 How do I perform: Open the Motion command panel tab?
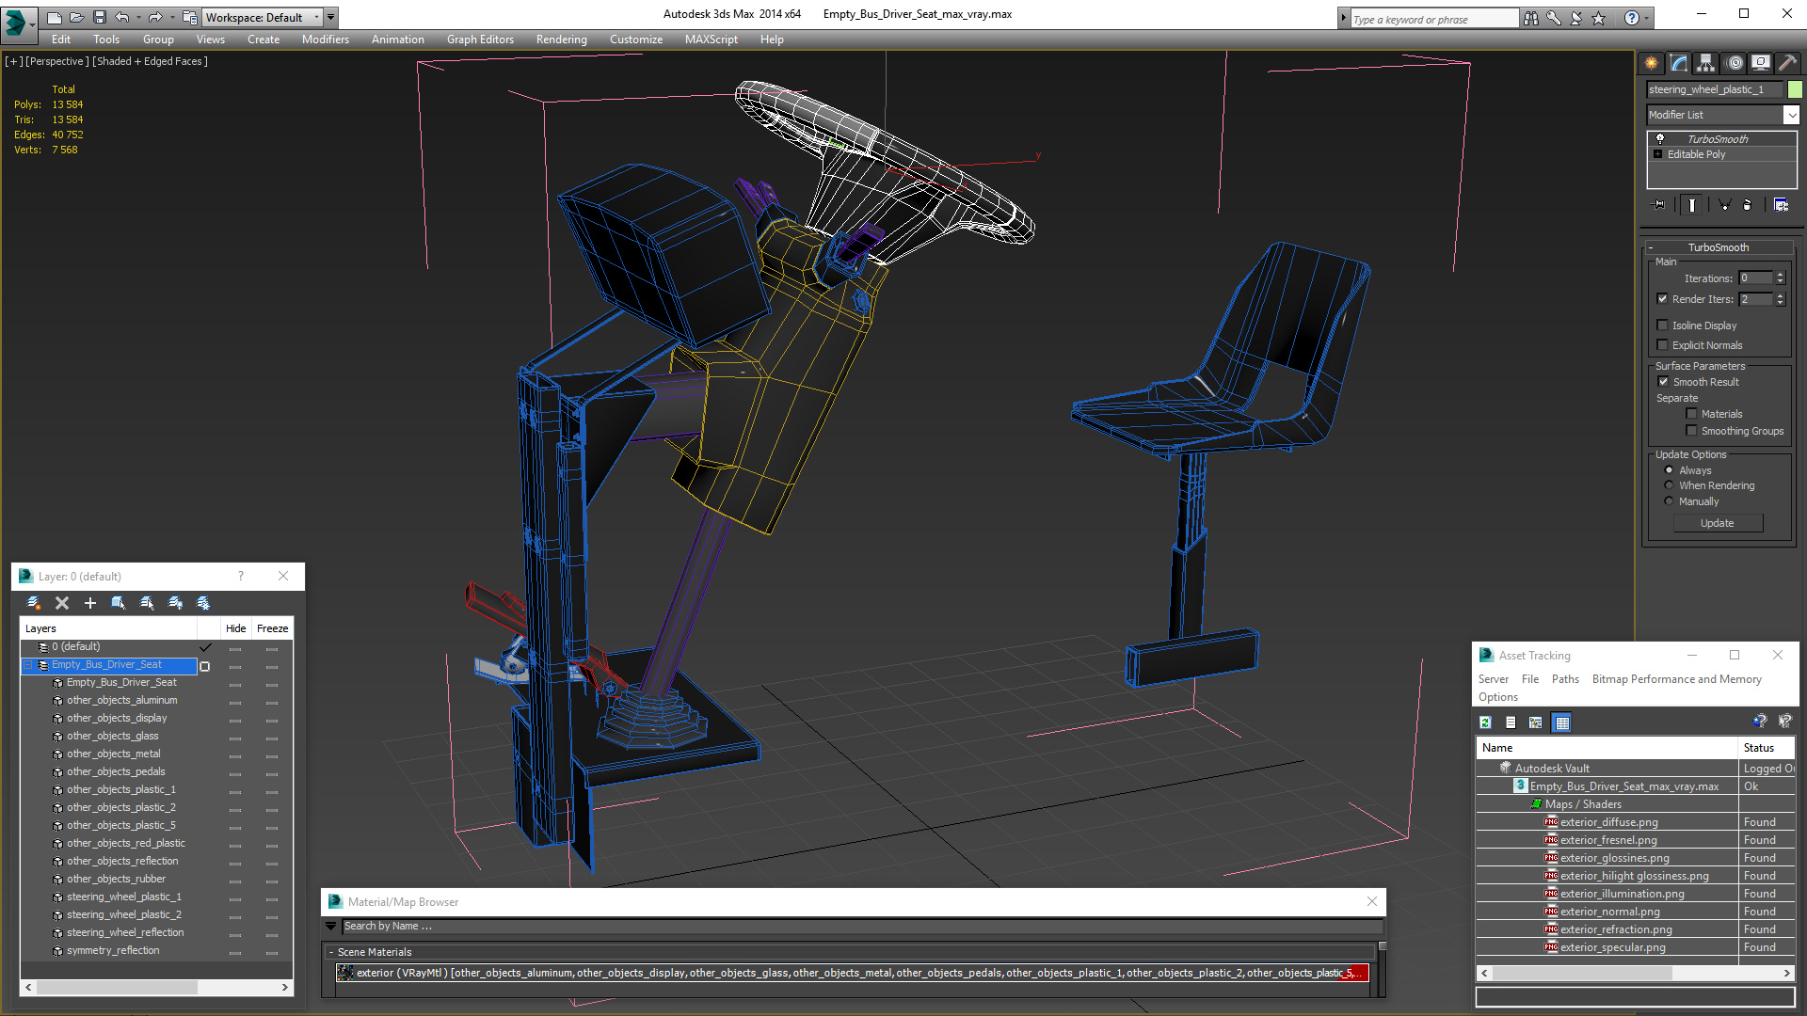[x=1734, y=63]
